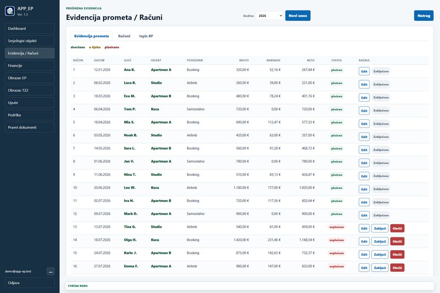Edit invoice 4 for Tom P.
The width and height of the screenshot is (440, 293).
point(364,110)
